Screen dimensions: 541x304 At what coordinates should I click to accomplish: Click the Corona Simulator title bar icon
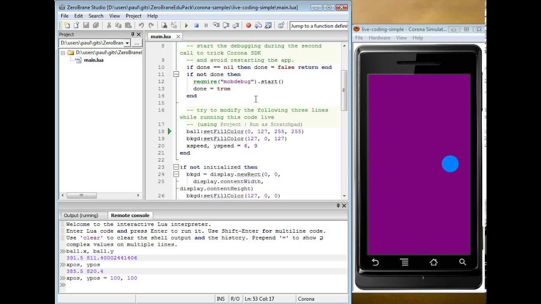[357, 29]
